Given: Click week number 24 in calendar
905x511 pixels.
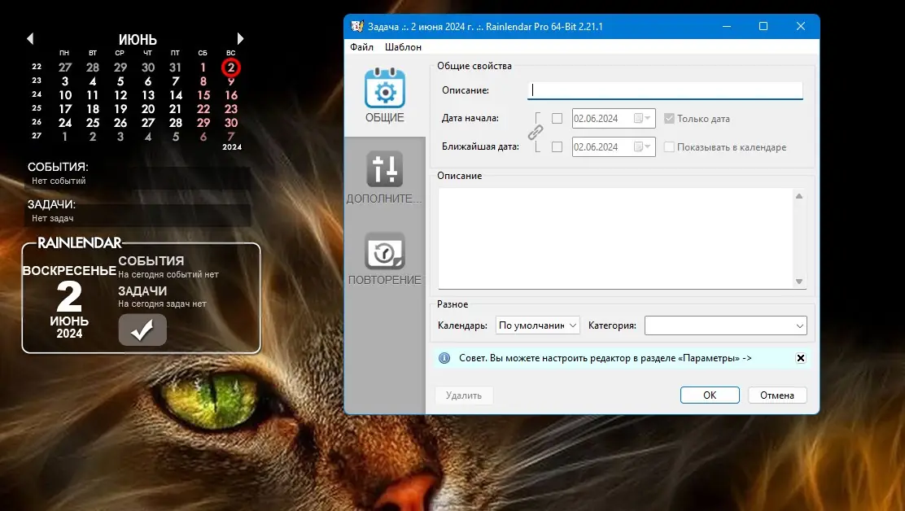Looking at the screenshot, I should pos(37,94).
